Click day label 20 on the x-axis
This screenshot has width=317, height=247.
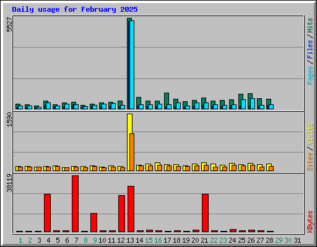click(195, 240)
